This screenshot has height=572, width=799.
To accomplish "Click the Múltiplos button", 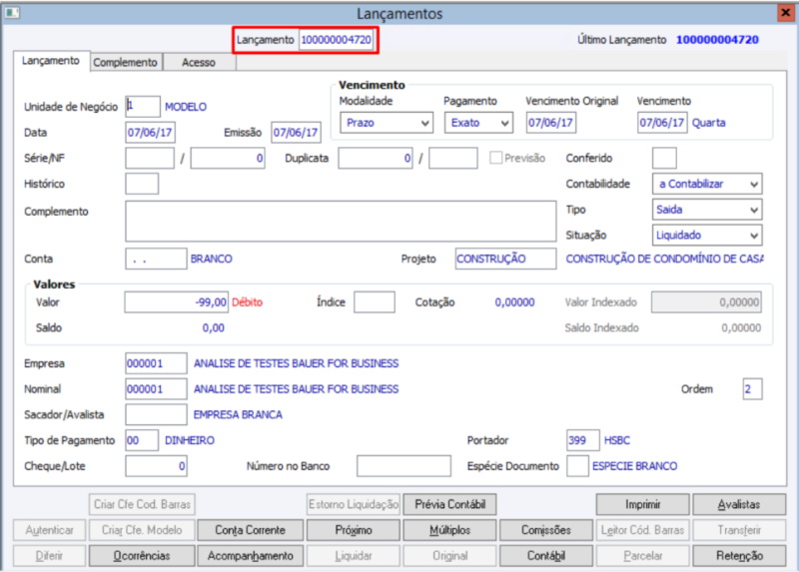I will click(450, 530).
